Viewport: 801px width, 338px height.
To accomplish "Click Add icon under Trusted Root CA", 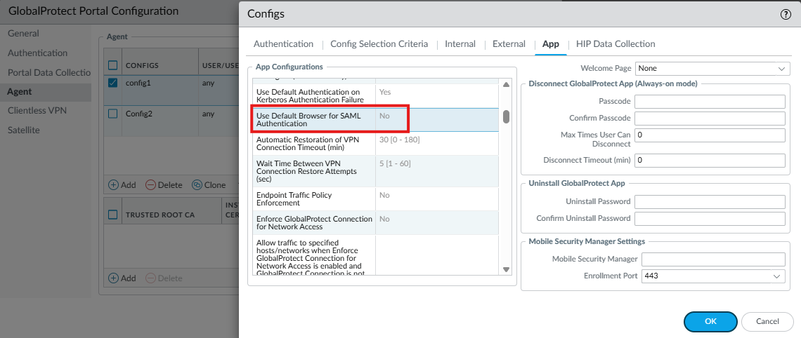I will coord(113,278).
